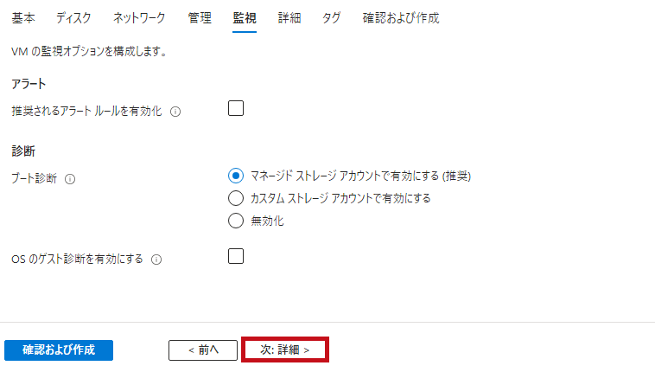Click info icon next to OS のゲスト診断を有効にする

156,260
